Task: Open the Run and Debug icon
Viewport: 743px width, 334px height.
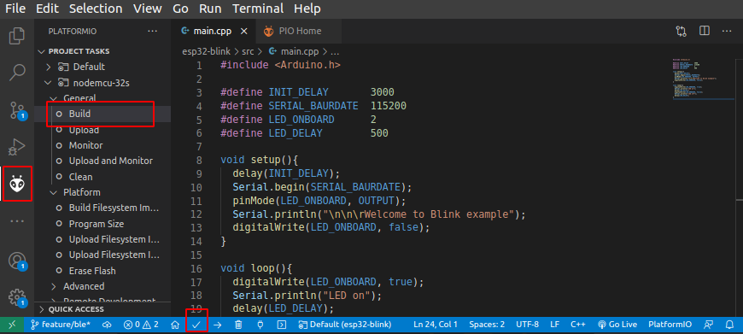Action: coord(17,147)
